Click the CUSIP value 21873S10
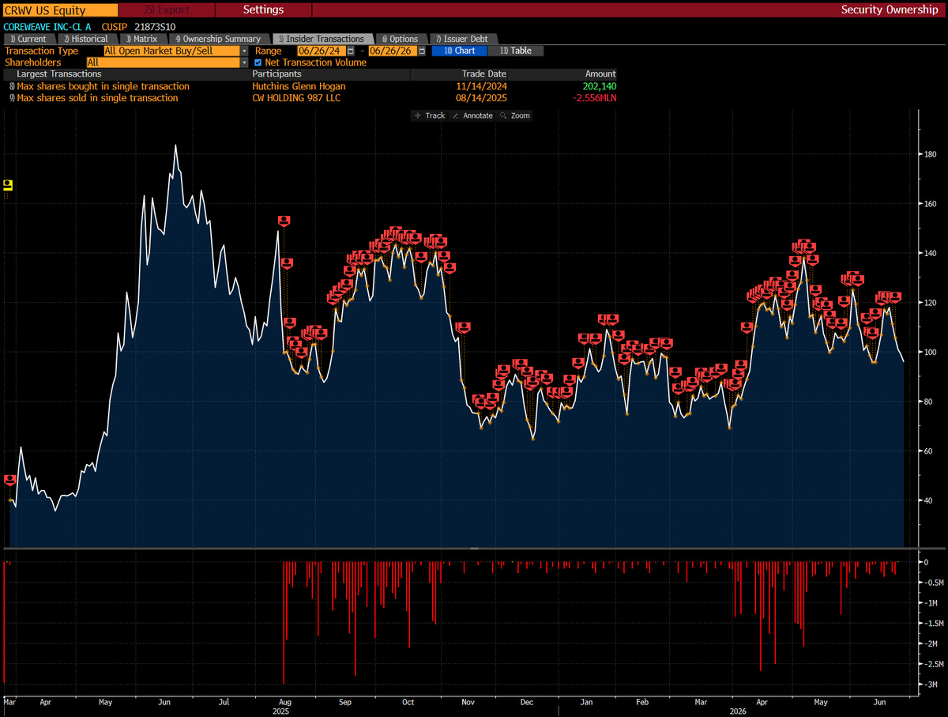The height and width of the screenshot is (717, 948). coord(153,27)
